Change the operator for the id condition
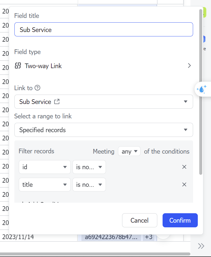The width and height of the screenshot is (211, 257). [89, 167]
